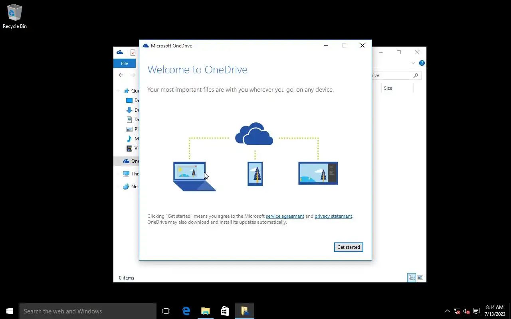Open the Windows Start menu
The height and width of the screenshot is (319, 511).
(10, 311)
